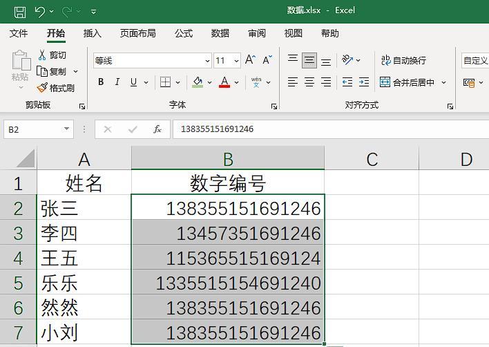
Task: Open Undo history dropdown arrow
Action: [x=52, y=12]
